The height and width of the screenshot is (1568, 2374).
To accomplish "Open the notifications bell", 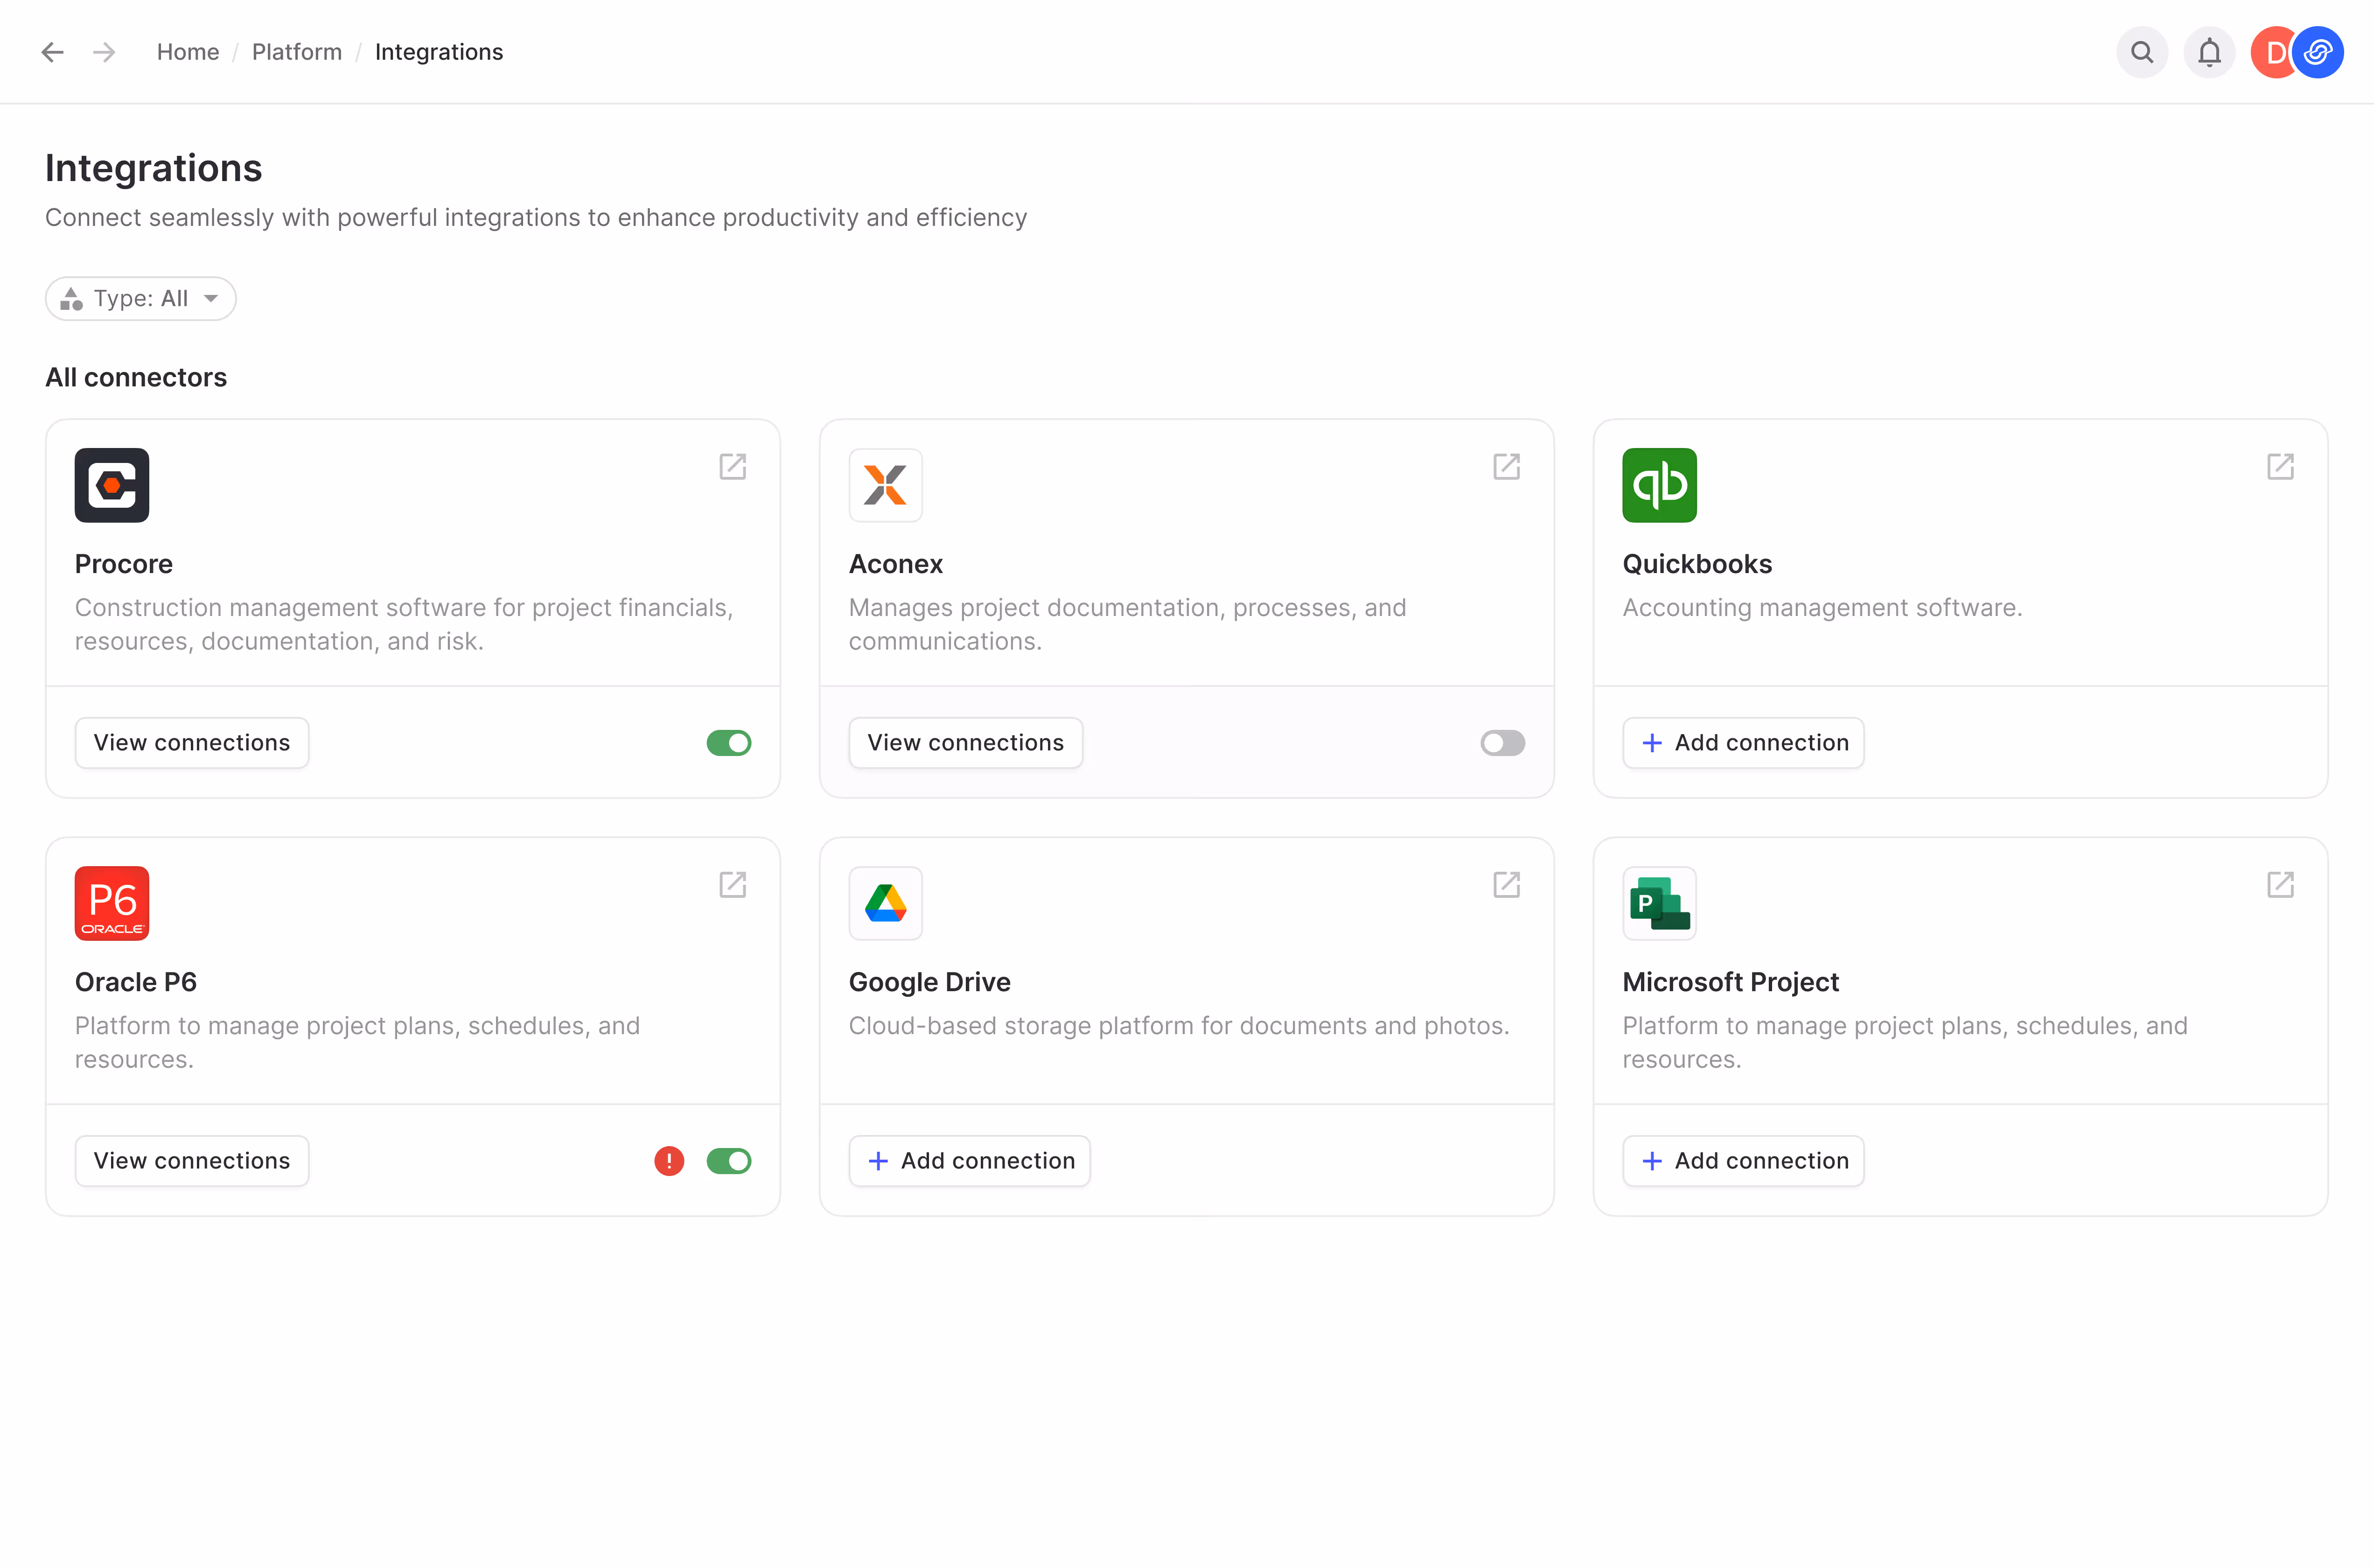I will tap(2209, 52).
